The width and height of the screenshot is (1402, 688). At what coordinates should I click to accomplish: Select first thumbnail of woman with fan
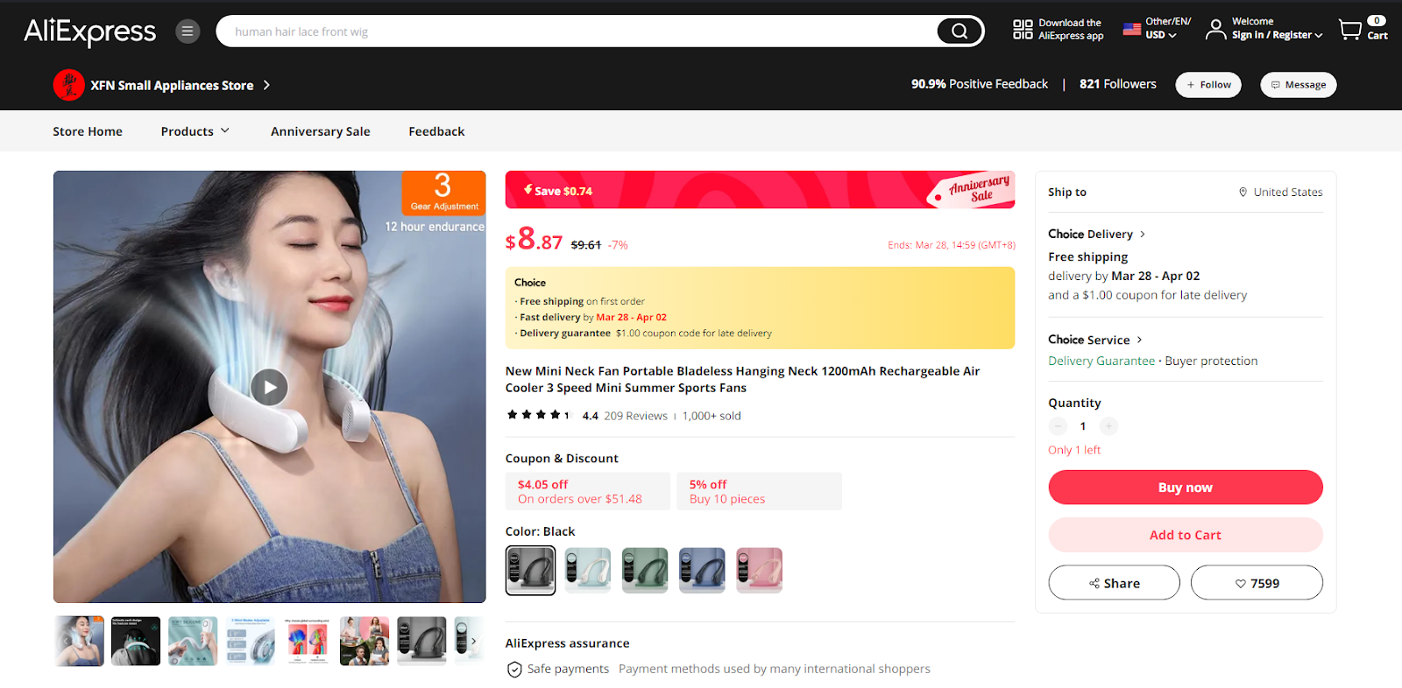click(79, 641)
